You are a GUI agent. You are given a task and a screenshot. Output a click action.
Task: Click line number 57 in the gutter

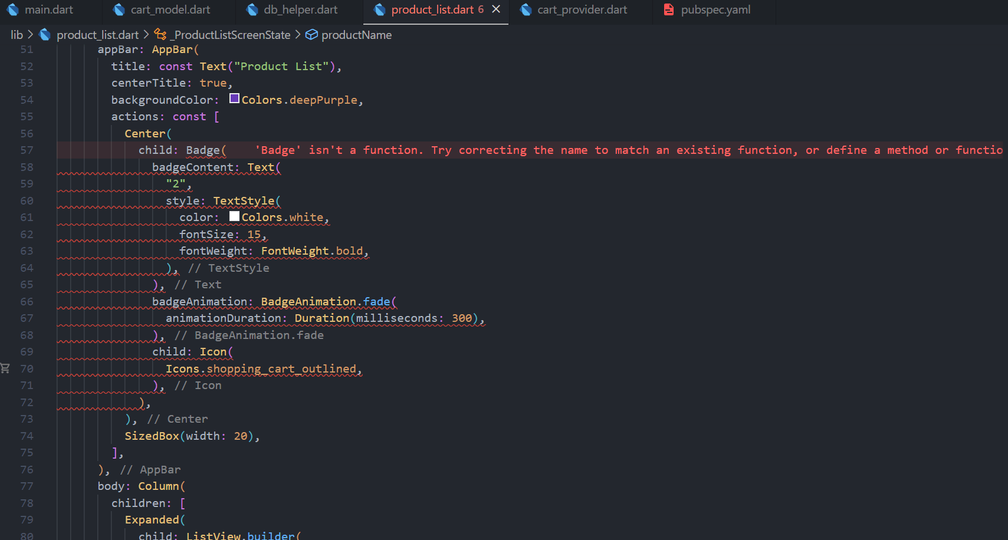point(27,150)
